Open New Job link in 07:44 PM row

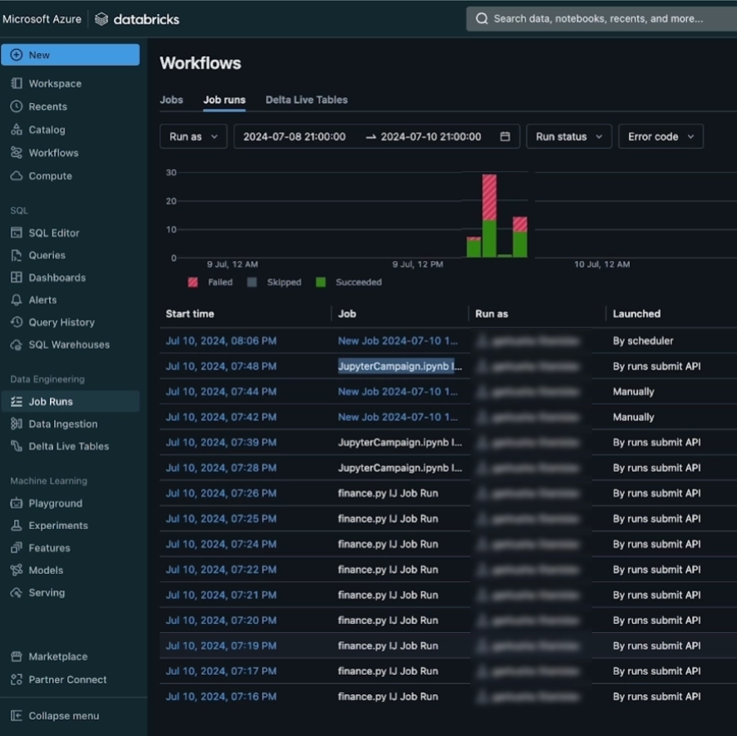(x=398, y=392)
